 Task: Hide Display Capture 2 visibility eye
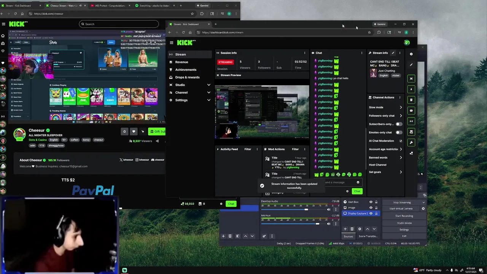point(371,213)
